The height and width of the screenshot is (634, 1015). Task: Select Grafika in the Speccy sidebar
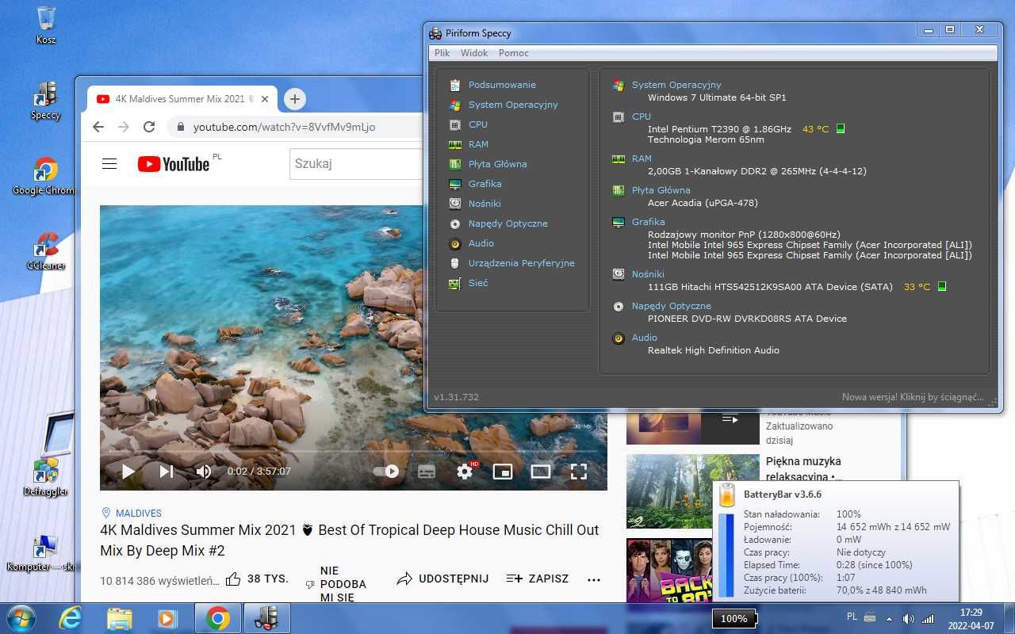click(x=485, y=184)
